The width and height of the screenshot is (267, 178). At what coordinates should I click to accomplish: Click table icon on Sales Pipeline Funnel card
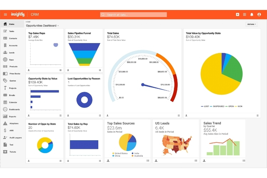tap(100, 70)
